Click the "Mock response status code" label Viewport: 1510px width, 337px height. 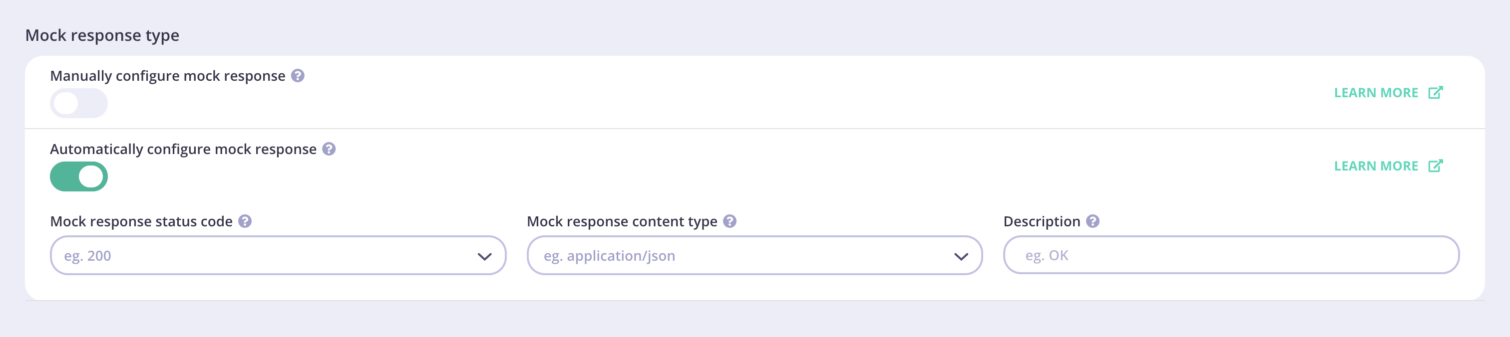[x=144, y=221]
